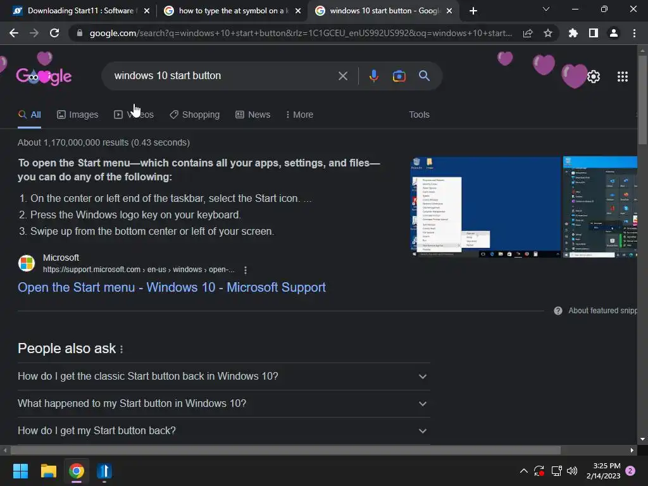Expand classic Start button question
The height and width of the screenshot is (486, 648).
223,377
